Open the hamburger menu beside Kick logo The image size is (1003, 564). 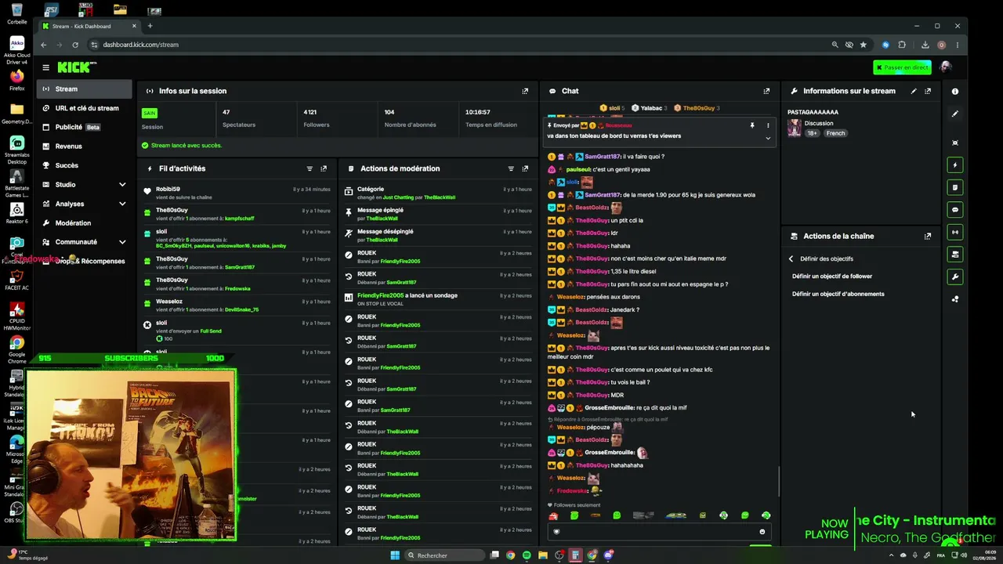coord(46,68)
